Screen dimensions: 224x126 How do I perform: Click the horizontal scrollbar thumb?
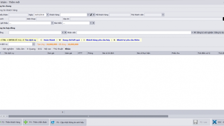[x=88, y=116]
